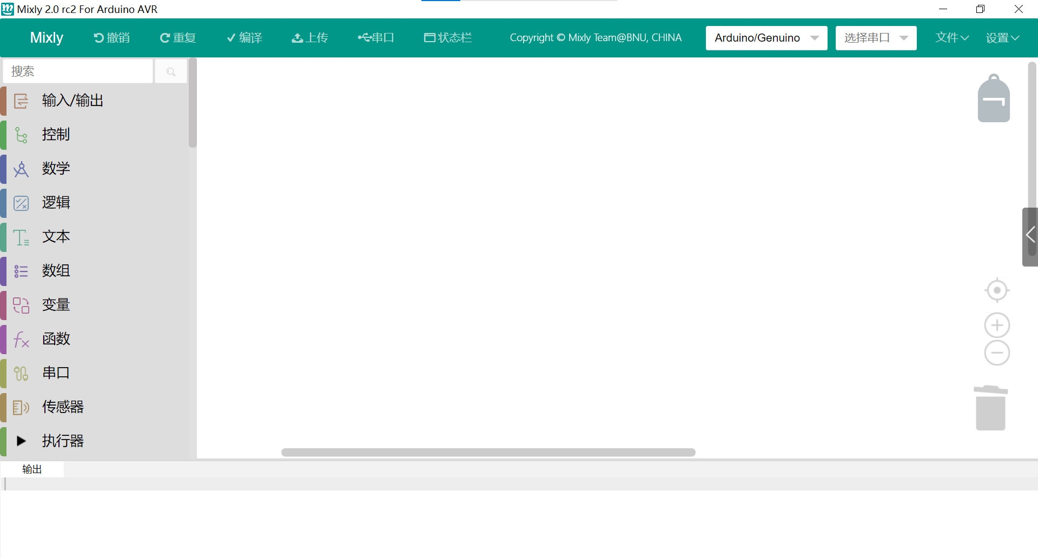This screenshot has height=558, width=1038.
Task: Expand the 执行器 category triangle
Action: (21, 441)
